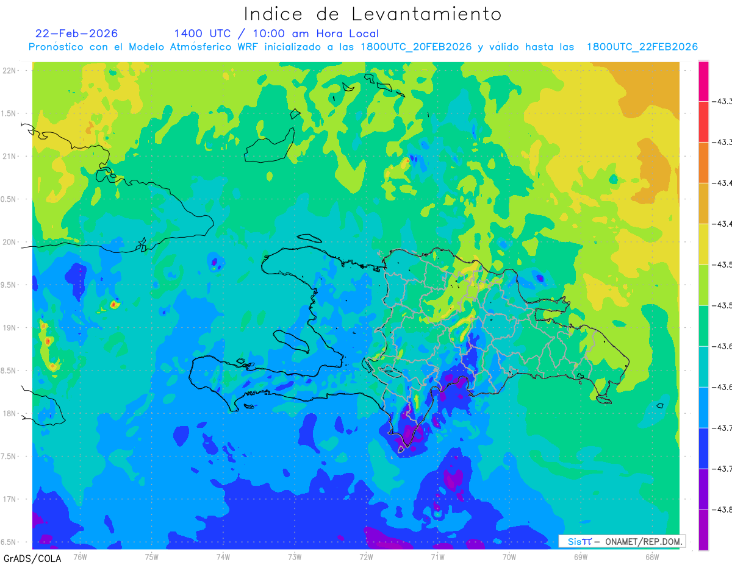732x565 pixels.
Task: Click the "20N" latitude label
Action: 9,242
